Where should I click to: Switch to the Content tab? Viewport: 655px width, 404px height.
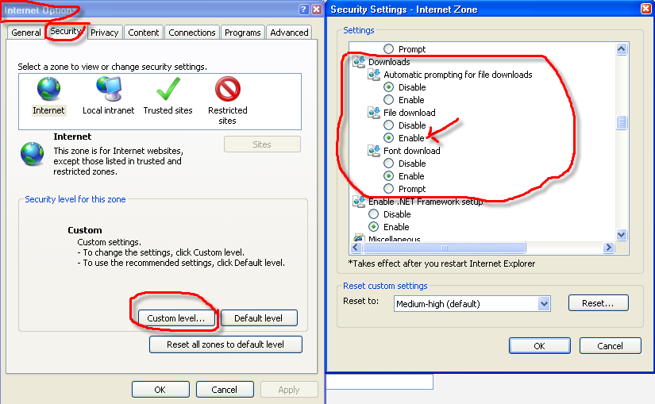click(x=143, y=33)
